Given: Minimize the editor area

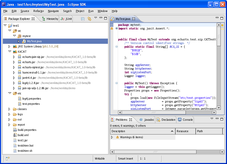Looking at the screenshot, I should [217, 17].
